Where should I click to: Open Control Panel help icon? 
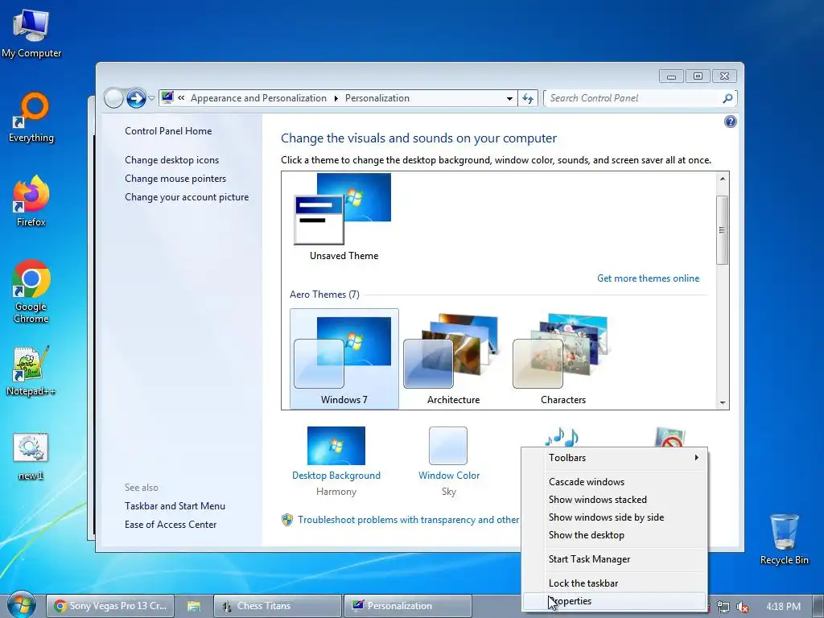tap(730, 122)
